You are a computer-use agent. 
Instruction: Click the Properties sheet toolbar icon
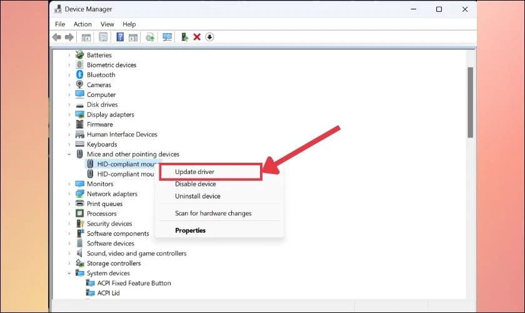[x=103, y=37]
